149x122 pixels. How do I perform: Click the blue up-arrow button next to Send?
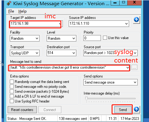click(136, 109)
